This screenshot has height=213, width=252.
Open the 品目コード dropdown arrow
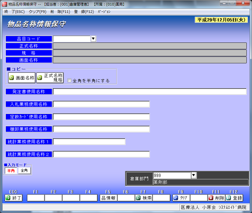click(93, 39)
